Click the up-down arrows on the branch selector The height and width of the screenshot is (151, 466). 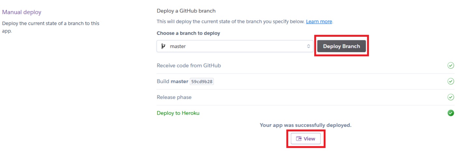point(308,46)
